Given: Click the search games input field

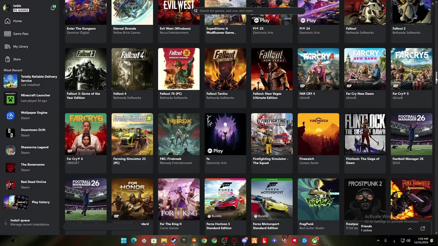Looking at the screenshot, I should 248,11.
